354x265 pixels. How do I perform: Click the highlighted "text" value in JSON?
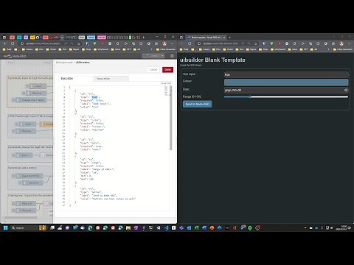pos(94,97)
